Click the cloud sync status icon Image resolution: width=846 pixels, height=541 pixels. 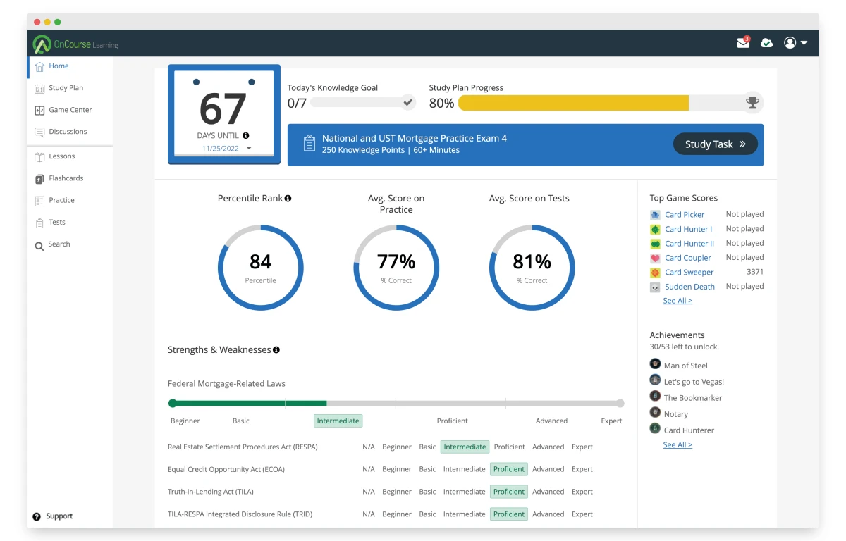(766, 43)
